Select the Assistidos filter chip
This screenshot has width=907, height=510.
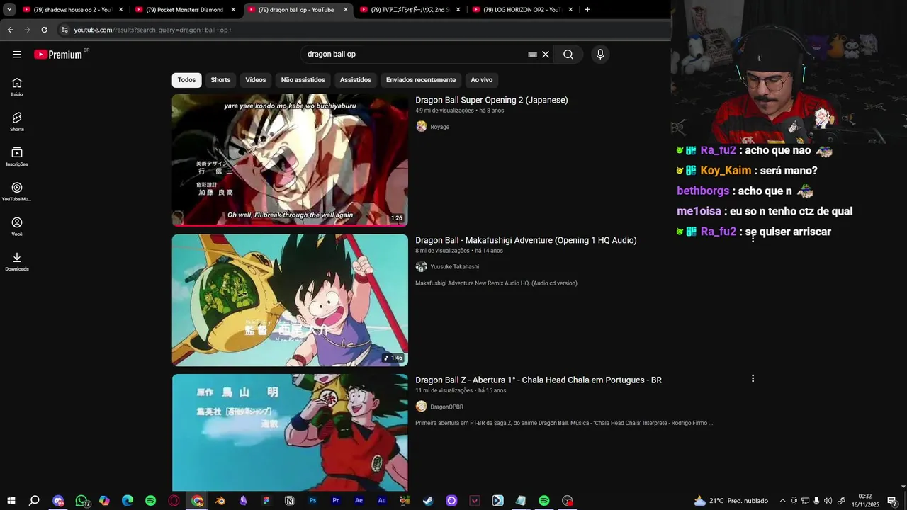point(356,80)
